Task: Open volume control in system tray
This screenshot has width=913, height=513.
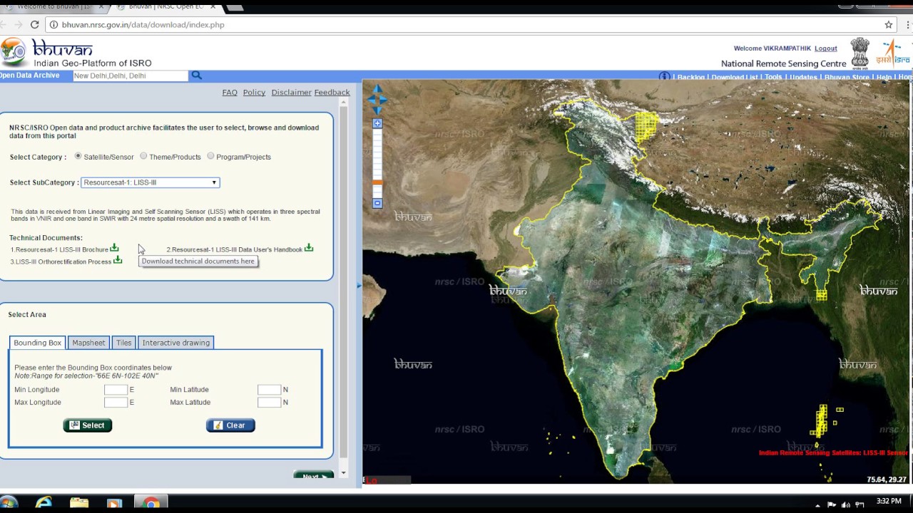Action: click(845, 505)
